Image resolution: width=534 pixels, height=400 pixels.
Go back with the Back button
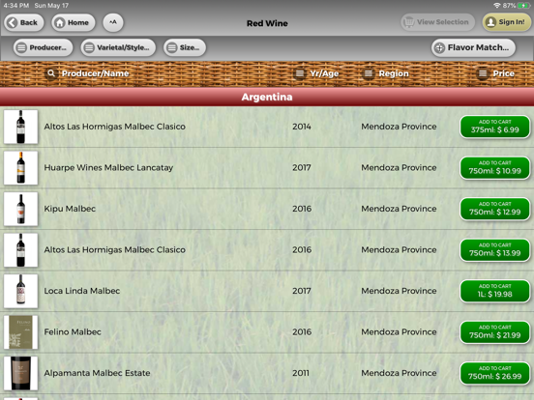23,23
